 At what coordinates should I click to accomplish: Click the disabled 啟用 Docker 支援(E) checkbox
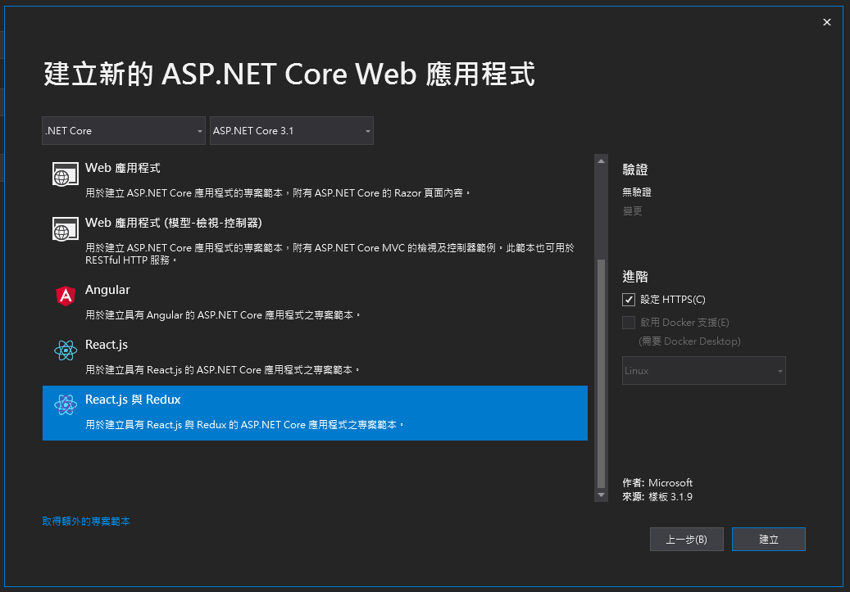(629, 323)
